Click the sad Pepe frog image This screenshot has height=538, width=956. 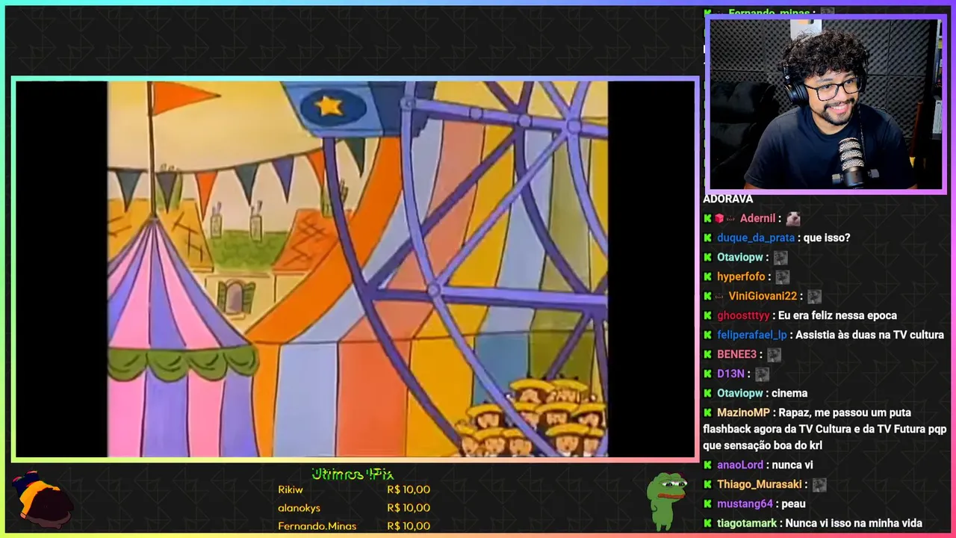pos(667,501)
